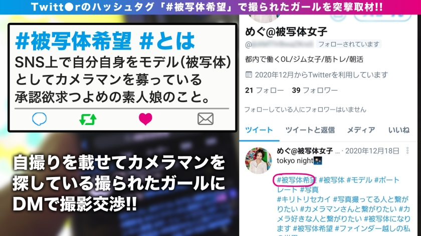Click the #モデル hashtag link
This screenshot has height=236, width=421.
pyautogui.click(x=359, y=180)
